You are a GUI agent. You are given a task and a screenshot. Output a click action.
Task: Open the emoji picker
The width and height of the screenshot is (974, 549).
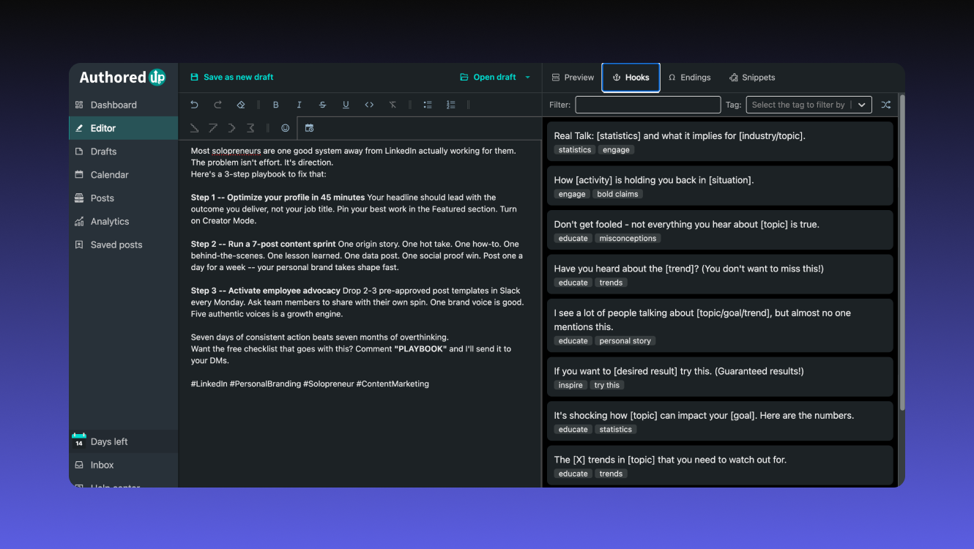pyautogui.click(x=285, y=128)
